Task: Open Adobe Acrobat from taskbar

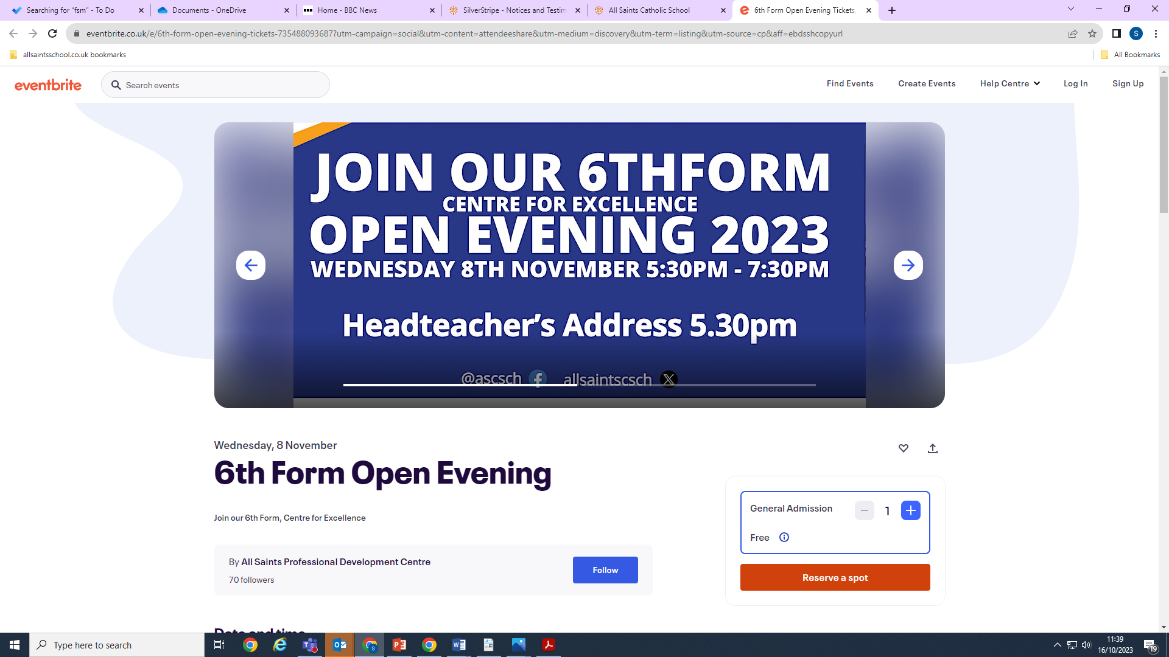Action: (549, 645)
